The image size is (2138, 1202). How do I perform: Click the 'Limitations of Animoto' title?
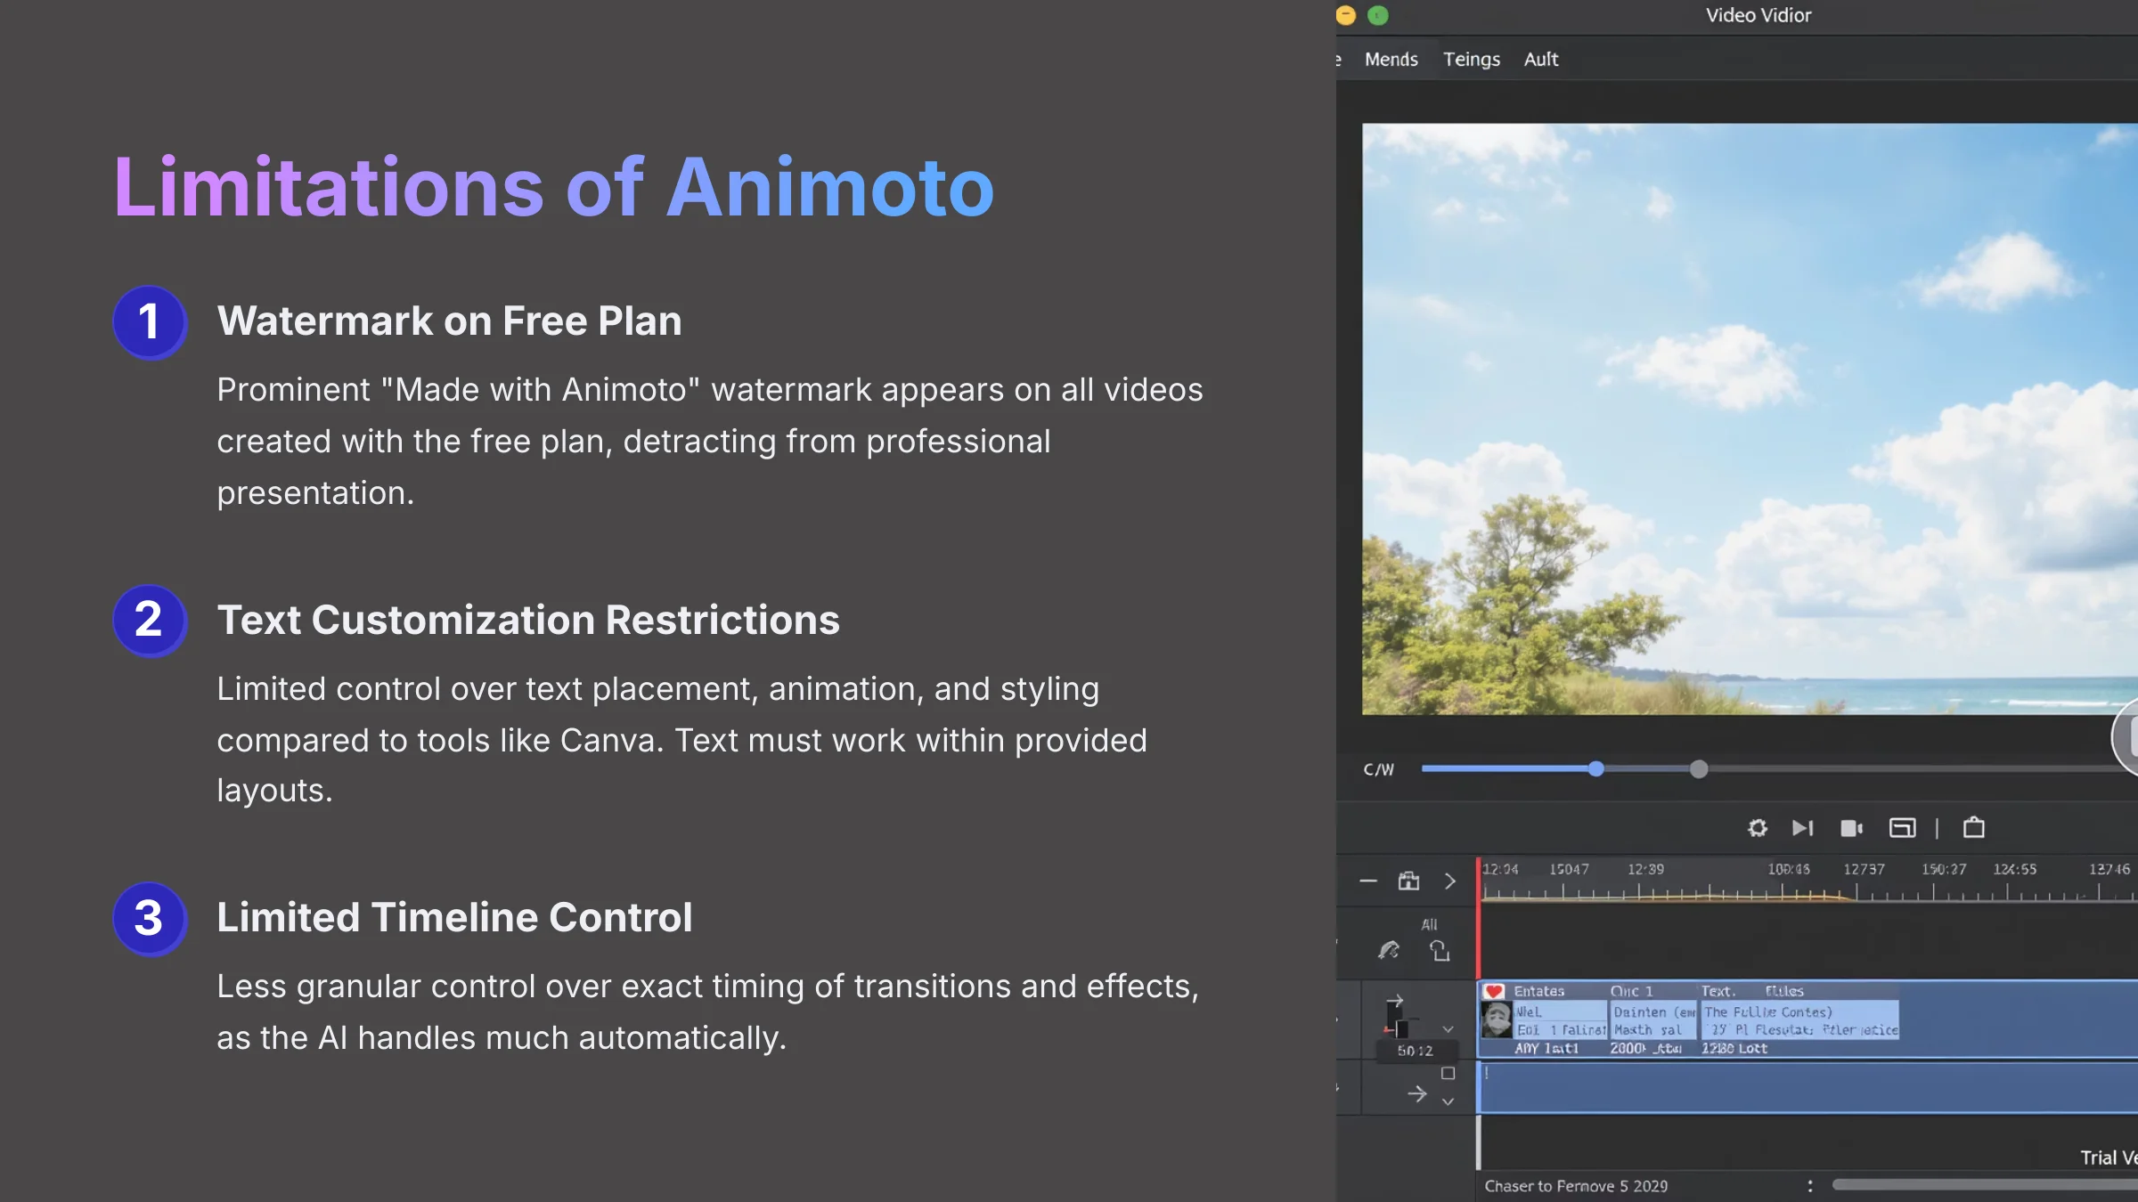[x=553, y=187]
